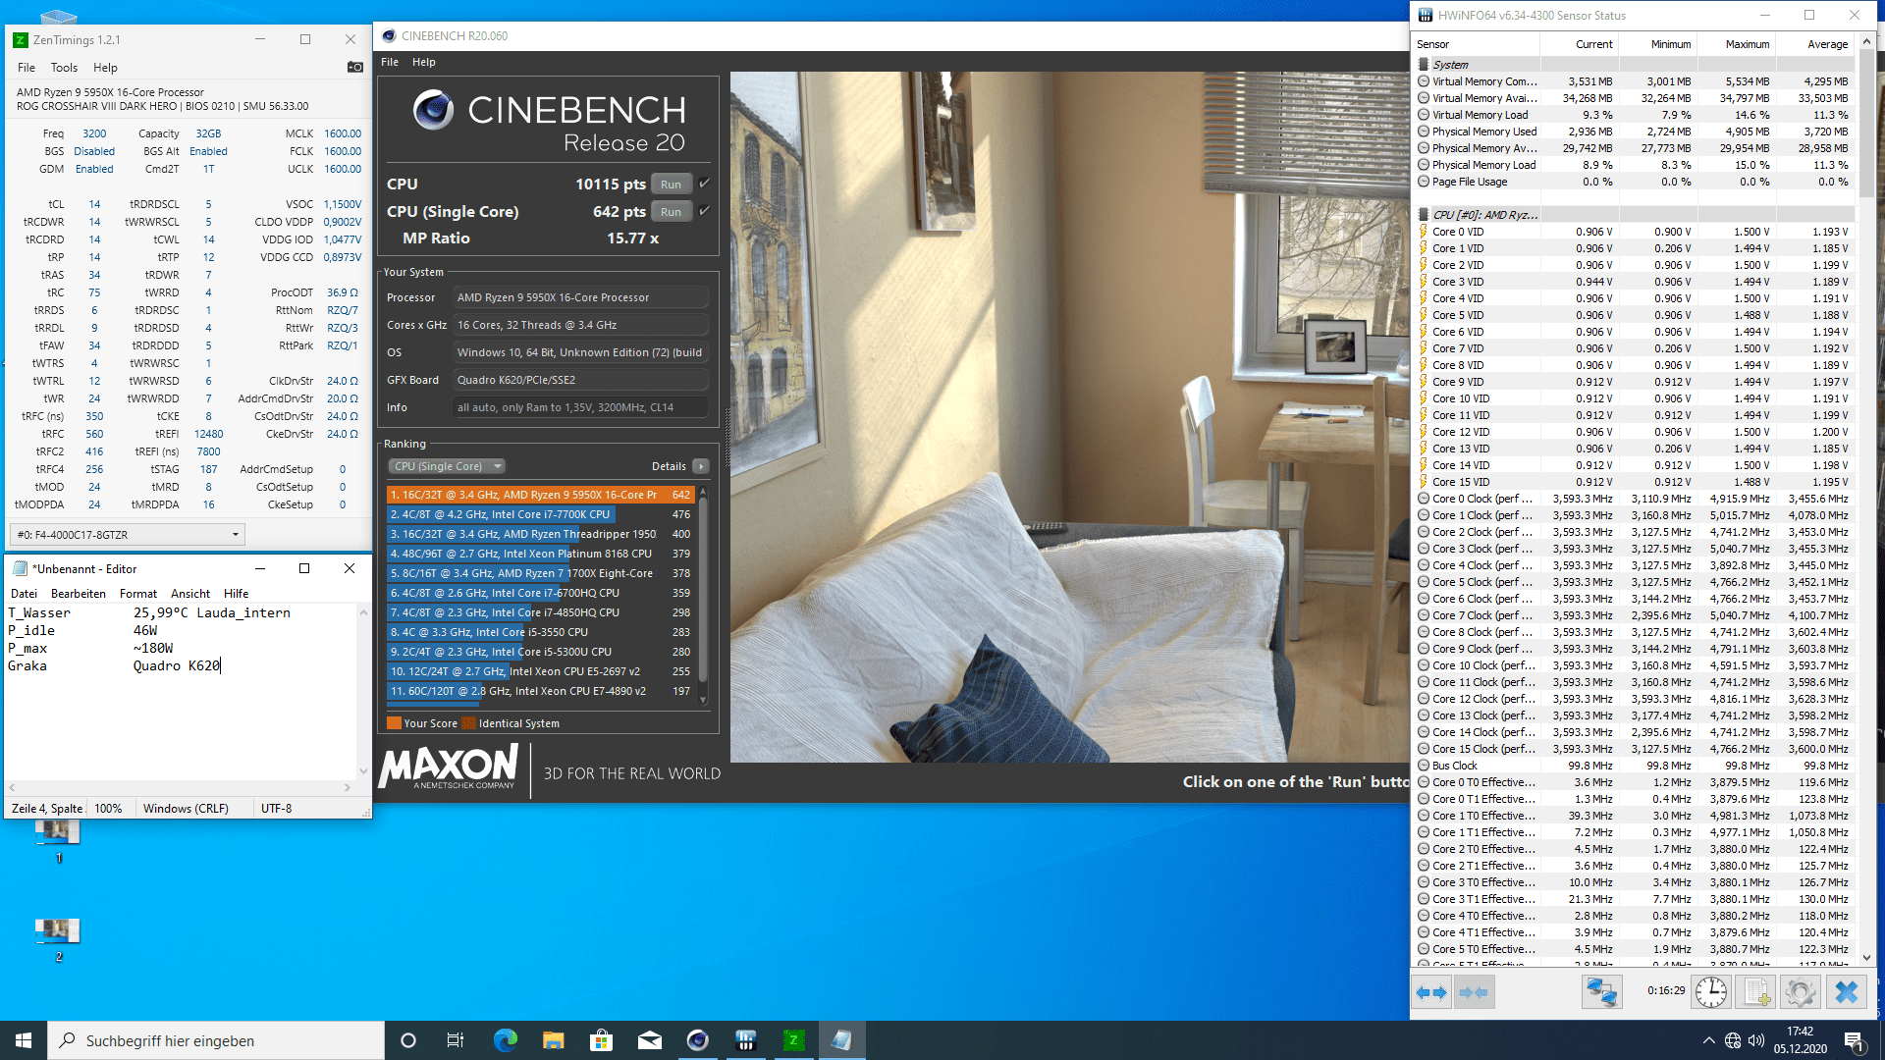Click the Cinebench Info text field
The width and height of the screenshot is (1885, 1060).
[580, 407]
